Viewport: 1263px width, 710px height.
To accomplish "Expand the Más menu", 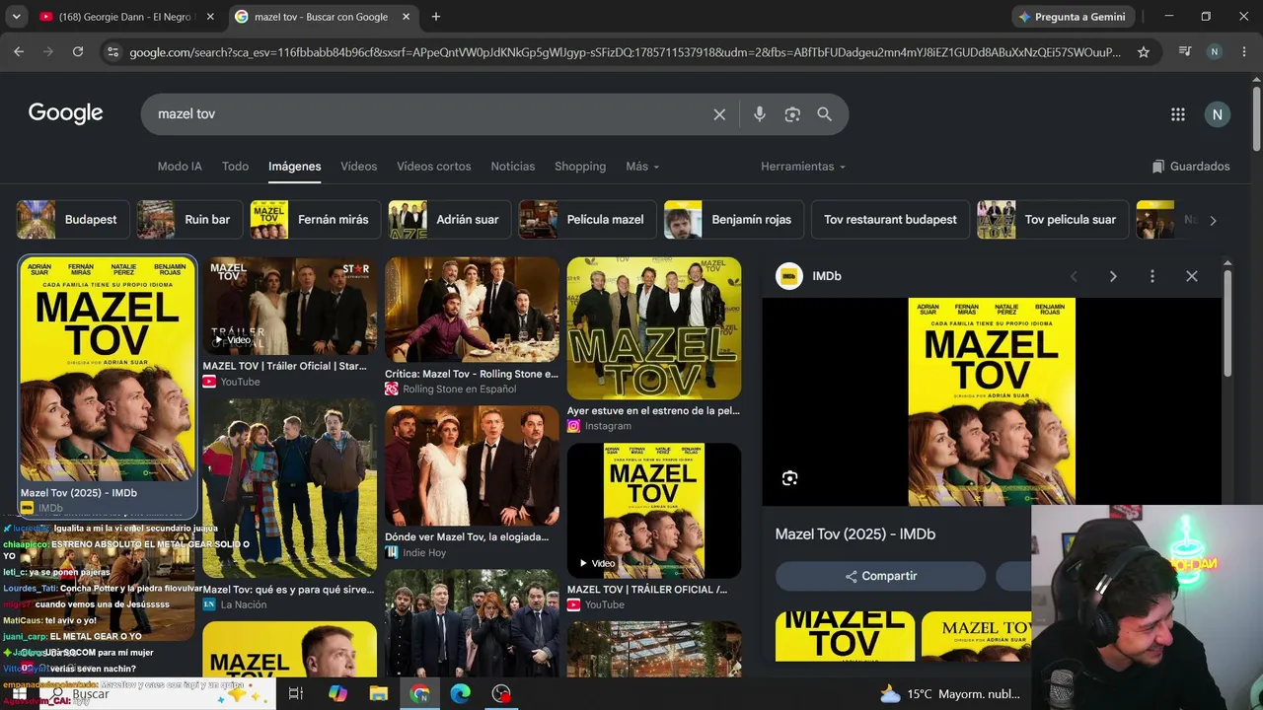I will point(642,167).
